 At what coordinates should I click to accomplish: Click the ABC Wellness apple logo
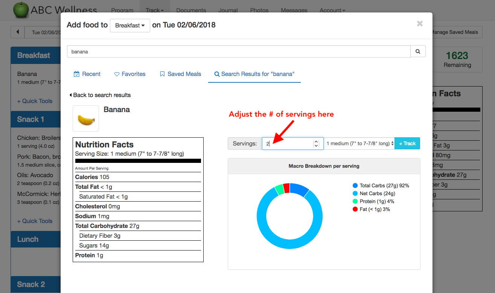click(21, 10)
